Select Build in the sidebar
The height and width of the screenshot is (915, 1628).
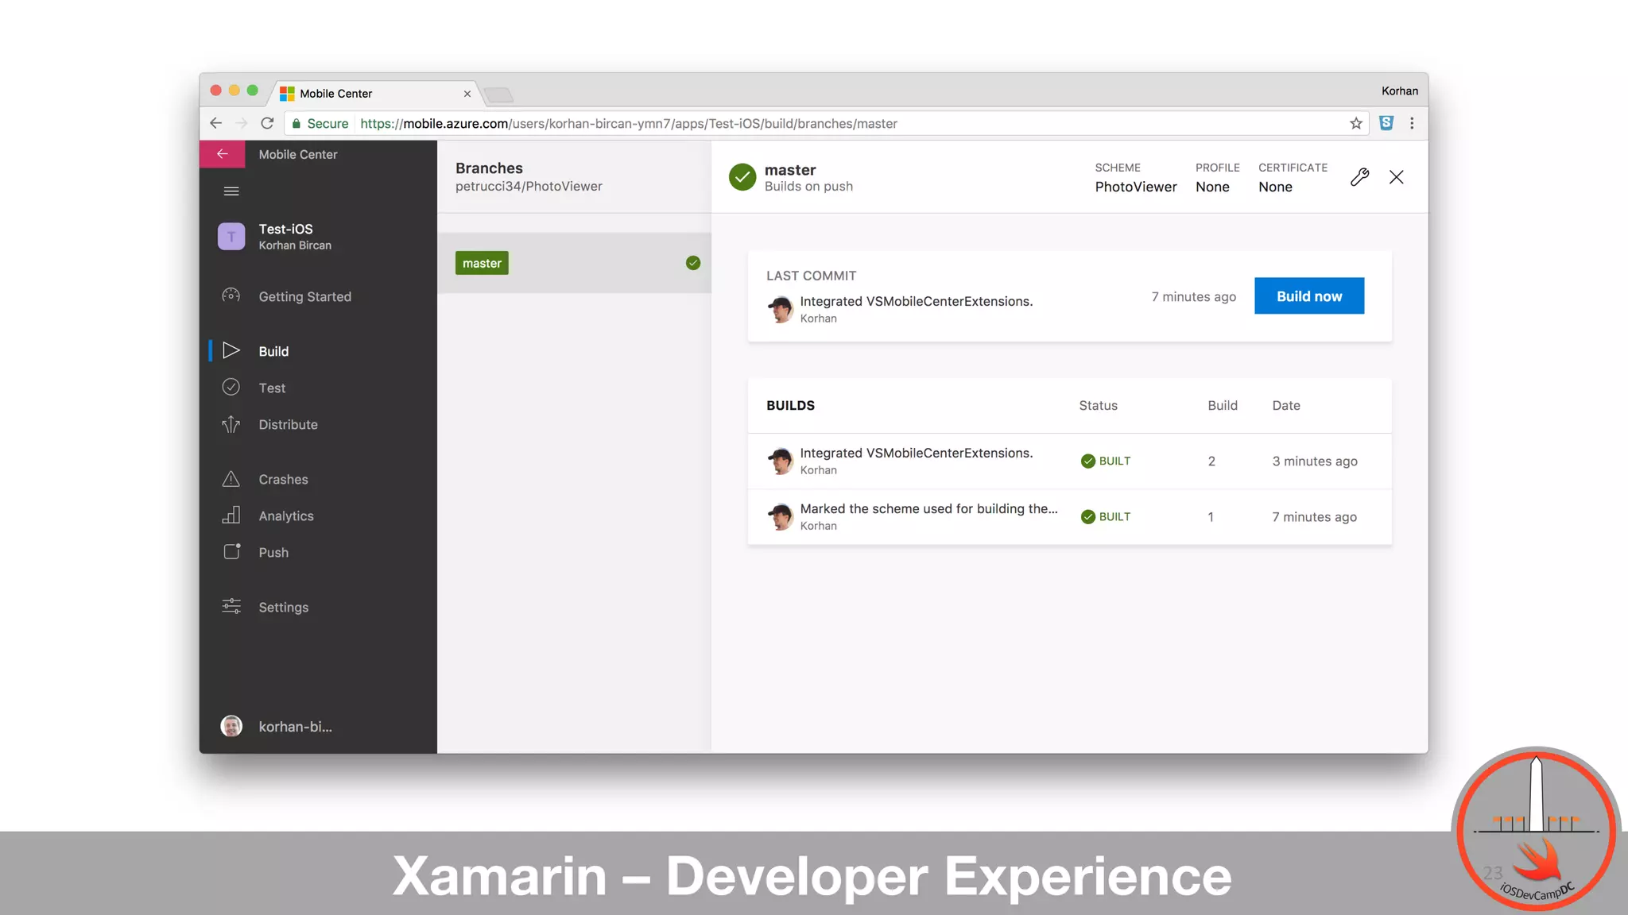coord(273,351)
